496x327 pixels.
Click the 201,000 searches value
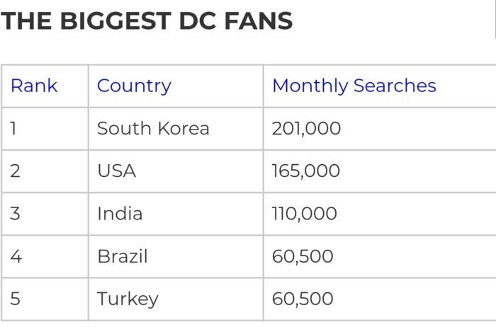click(x=306, y=129)
